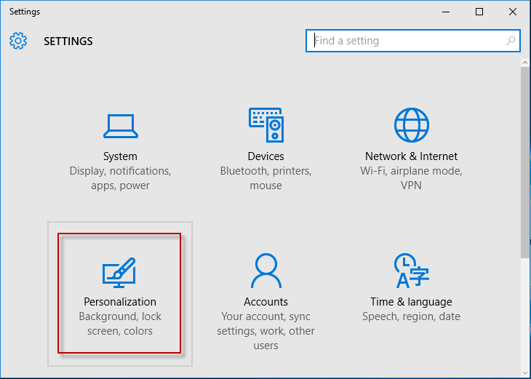The width and height of the screenshot is (531, 379).
Task: Open the Accounts person icon
Action: coord(266,271)
